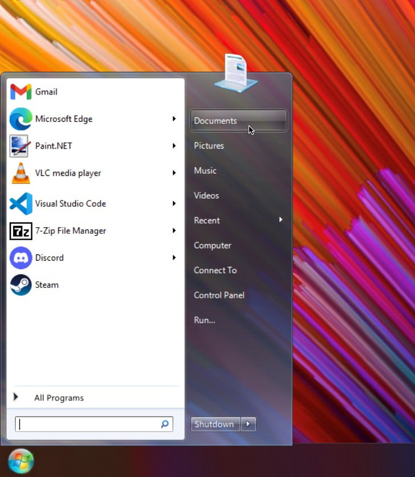Launch Visual Studio Code icon
The width and height of the screenshot is (415, 477).
click(x=21, y=204)
